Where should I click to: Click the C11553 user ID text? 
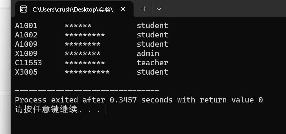pyautogui.click(x=28, y=63)
